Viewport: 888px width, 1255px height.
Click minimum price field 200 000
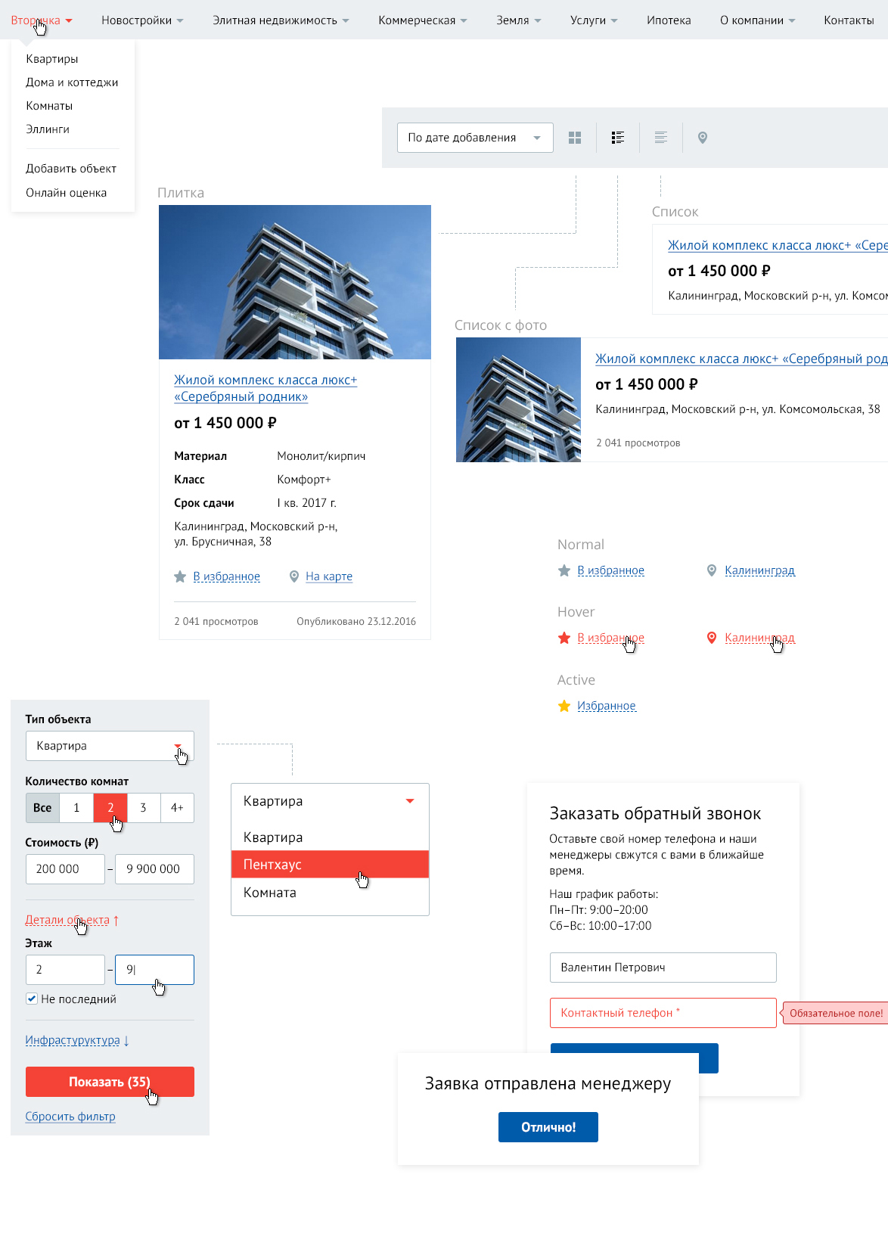tap(65, 869)
